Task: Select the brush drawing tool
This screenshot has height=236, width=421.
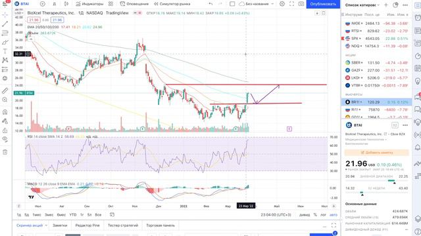Action: point(5,42)
